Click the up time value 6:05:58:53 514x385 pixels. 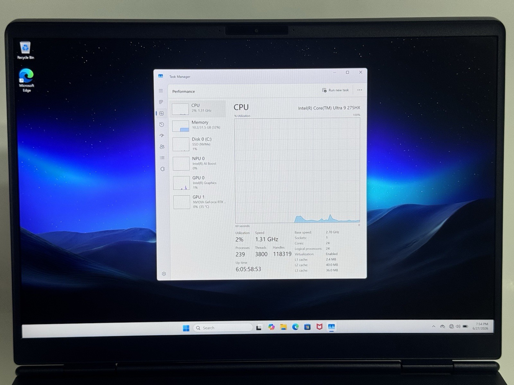[x=248, y=269]
